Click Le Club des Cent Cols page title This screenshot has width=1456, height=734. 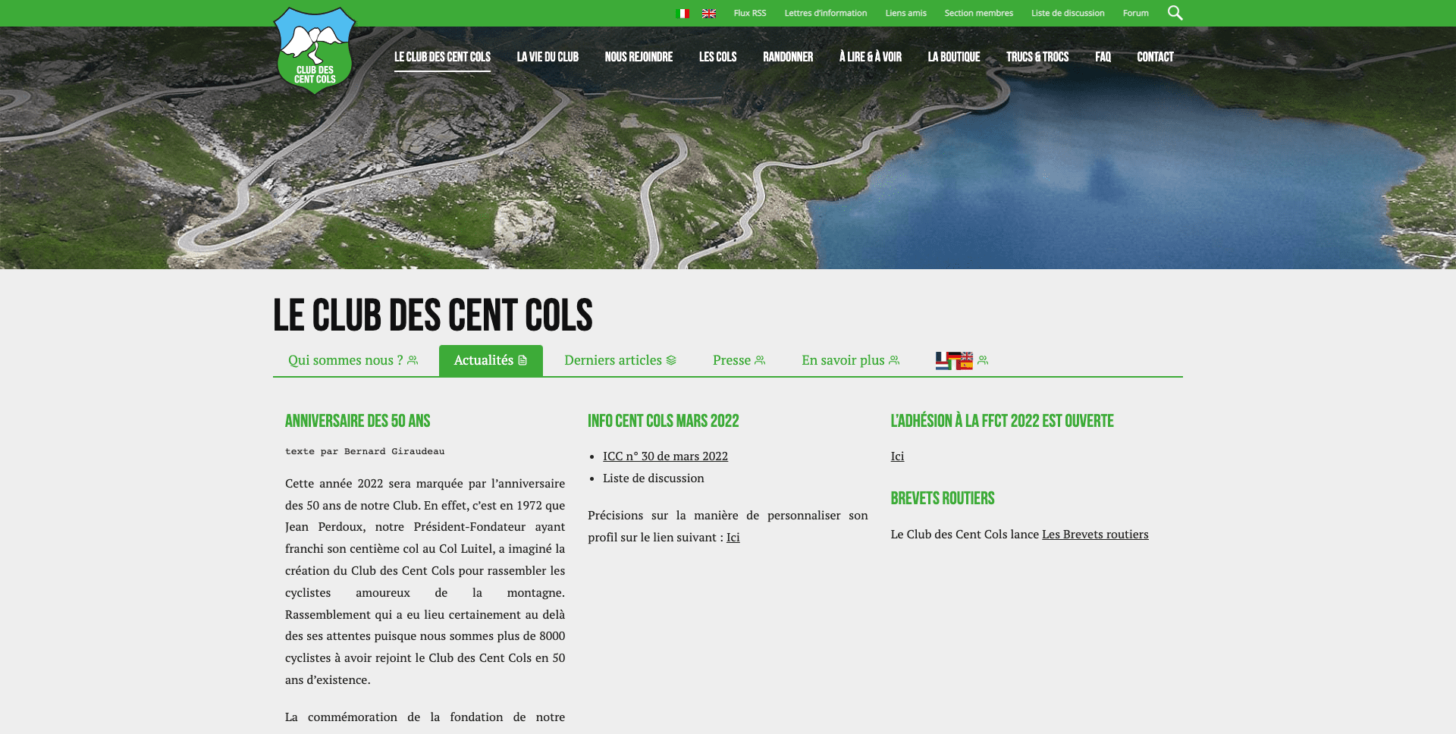[433, 315]
